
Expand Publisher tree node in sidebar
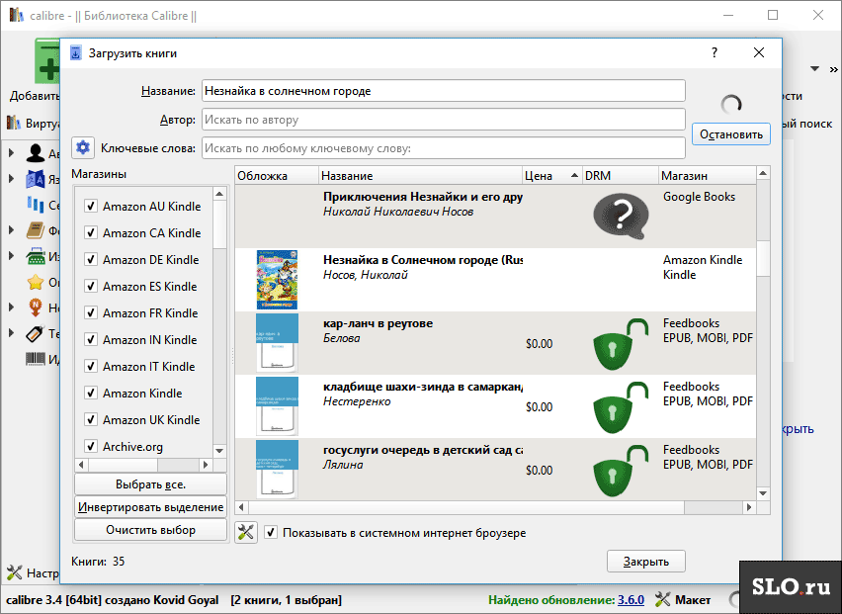[11, 256]
